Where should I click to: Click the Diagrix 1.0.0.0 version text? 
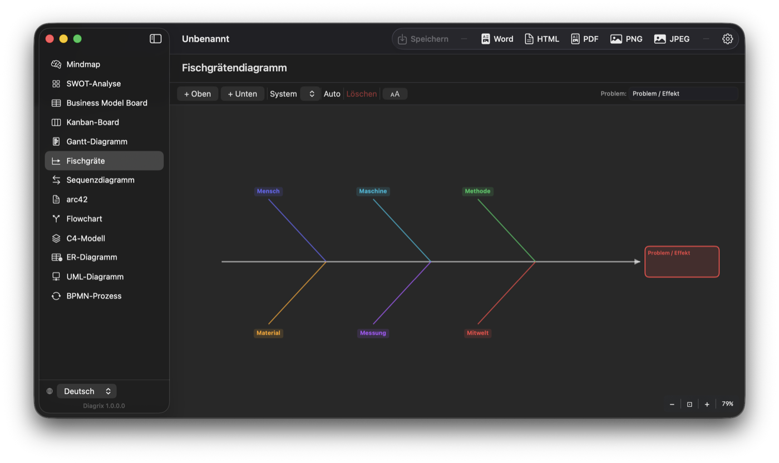104,406
